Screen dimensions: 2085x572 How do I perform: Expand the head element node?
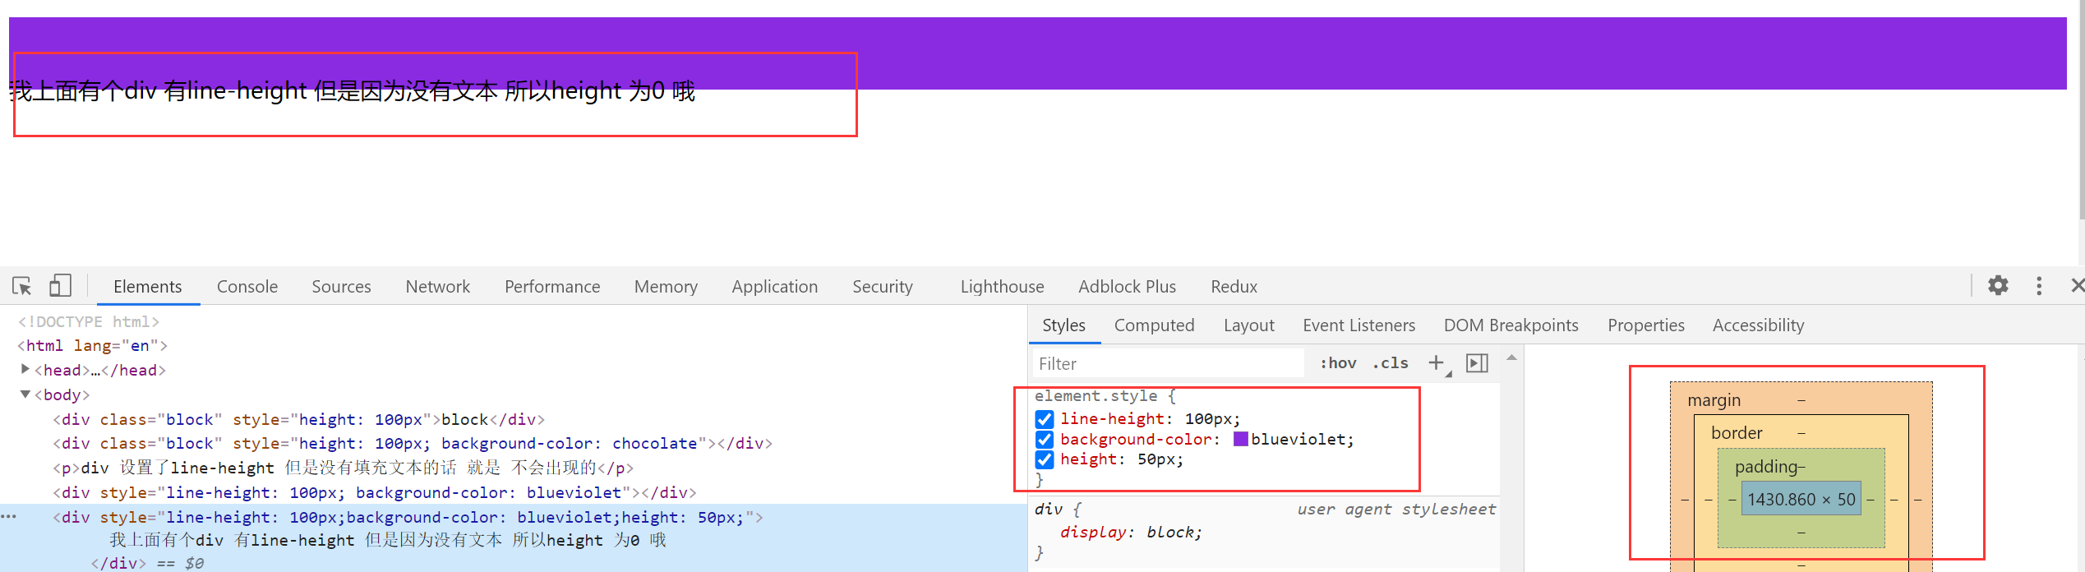coord(25,370)
